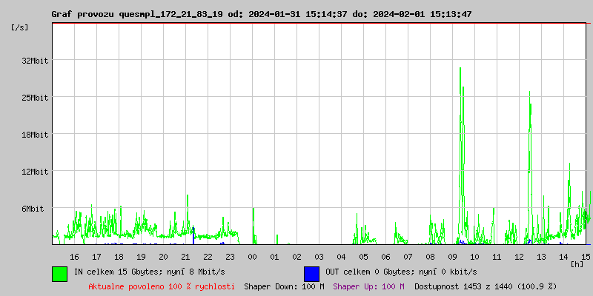Screen dimensions: 593x296
Task: Click the 00 midnight hour marker on the x-axis
Action: 252,256
